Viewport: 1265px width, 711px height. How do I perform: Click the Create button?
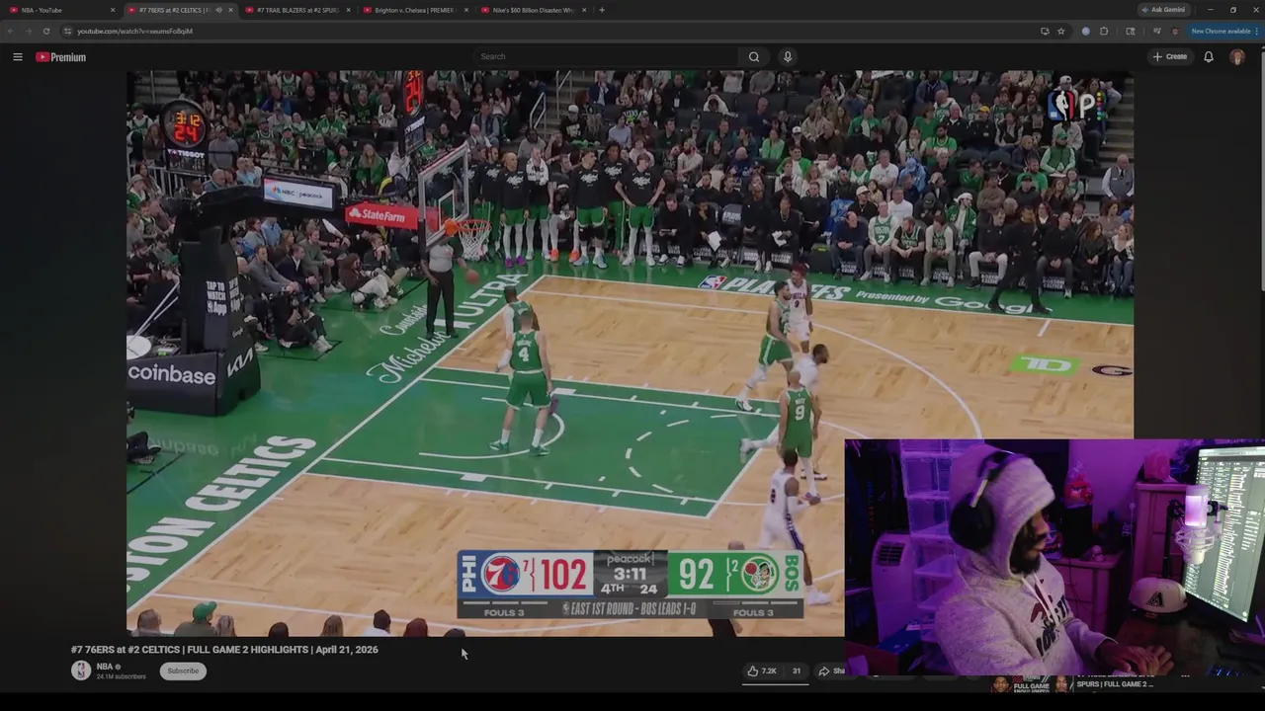(x=1170, y=56)
